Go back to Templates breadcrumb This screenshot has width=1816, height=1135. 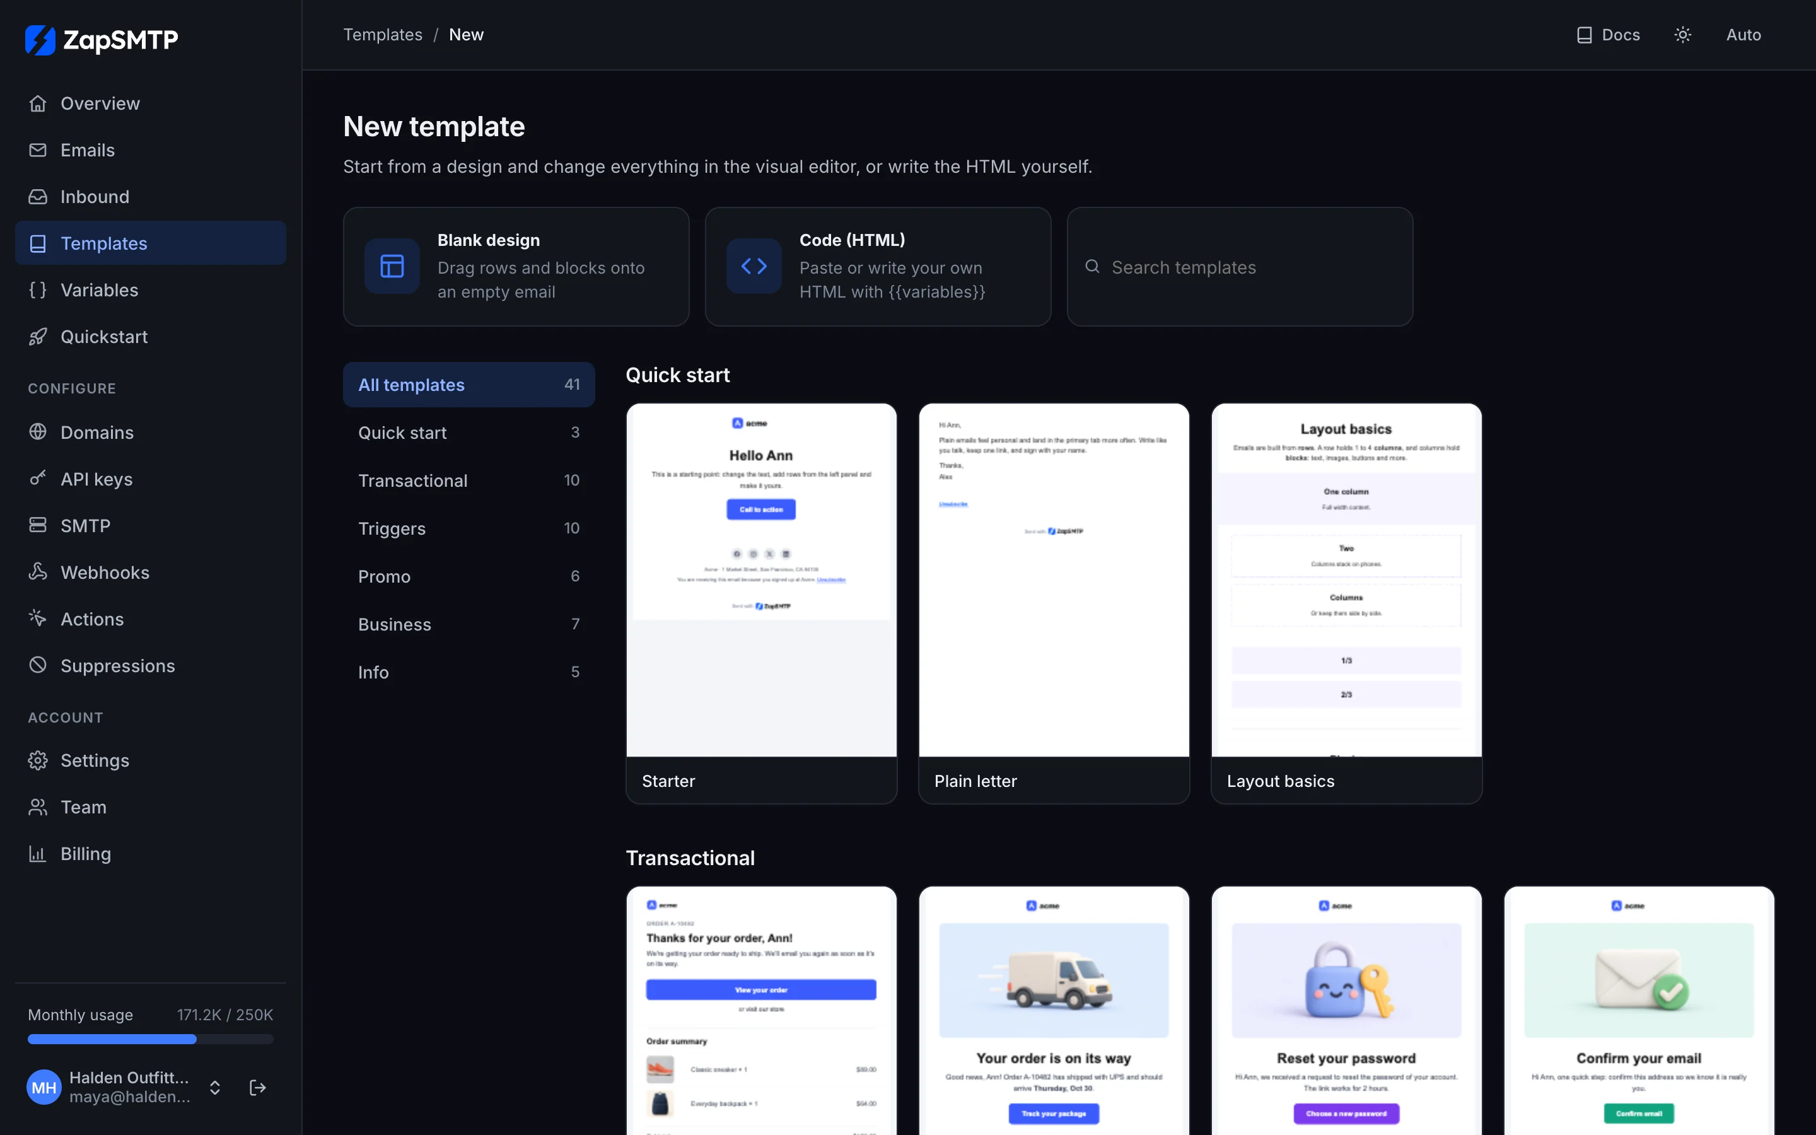[383, 35]
